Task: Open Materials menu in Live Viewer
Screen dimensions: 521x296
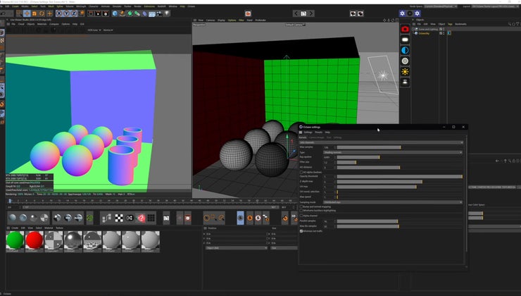Action: coord(42,24)
